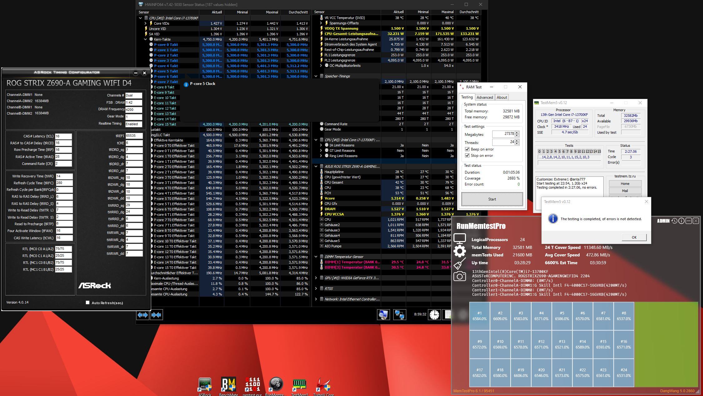Expand GPU [#0] NVIDIA GeForce RTX section
The height and width of the screenshot is (396, 703).
(x=316, y=278)
